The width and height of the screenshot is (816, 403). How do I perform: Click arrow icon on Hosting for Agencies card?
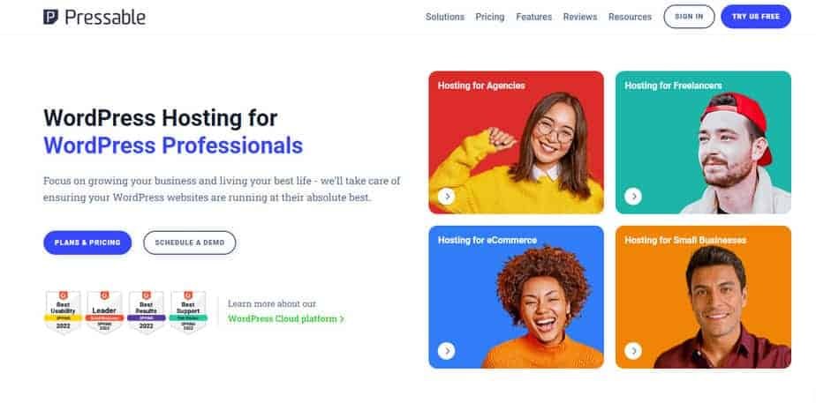[447, 197]
